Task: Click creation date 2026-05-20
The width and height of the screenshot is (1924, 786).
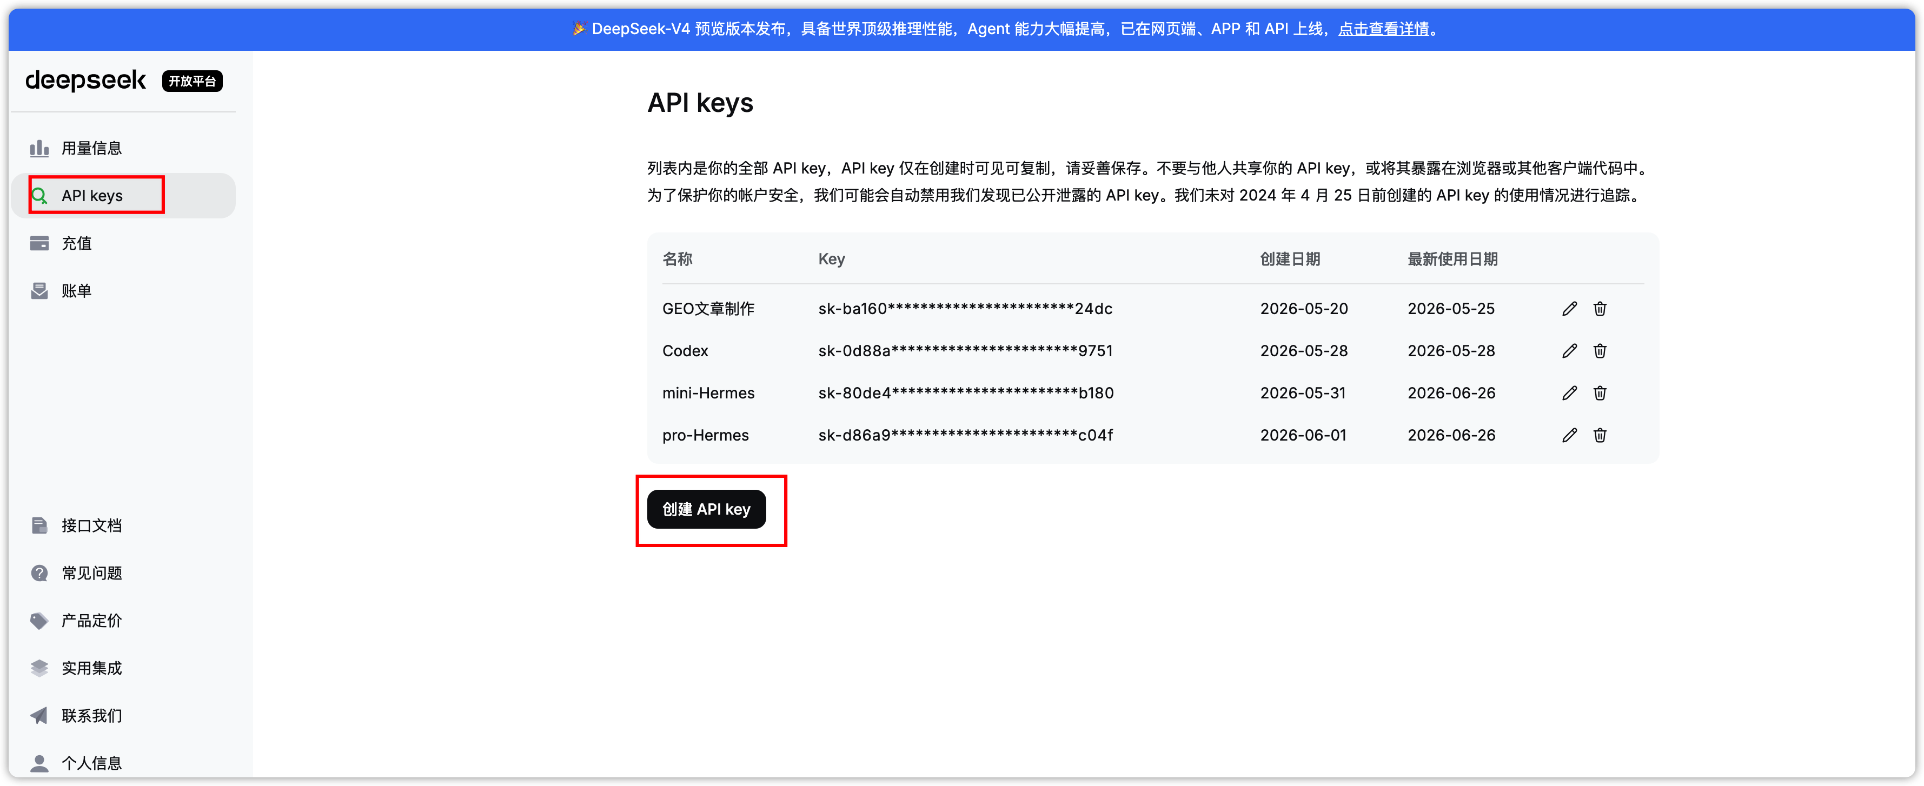Action: tap(1304, 308)
